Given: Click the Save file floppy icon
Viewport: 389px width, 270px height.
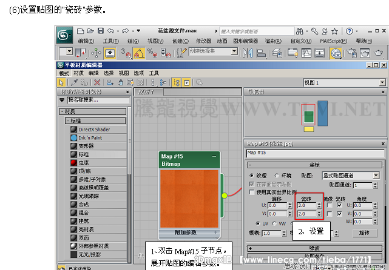Looking at the screenshot, I should (101, 31).
